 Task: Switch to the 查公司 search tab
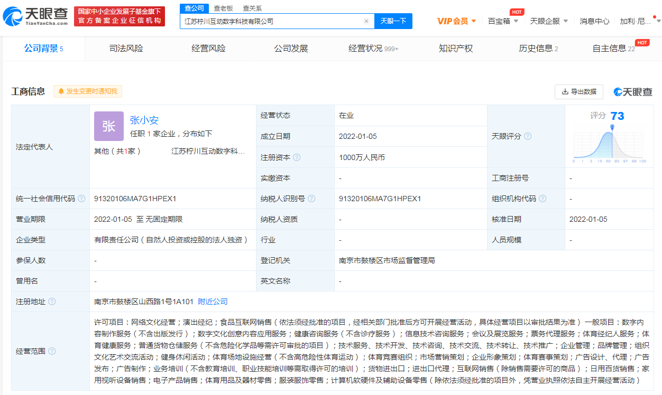[x=194, y=8]
